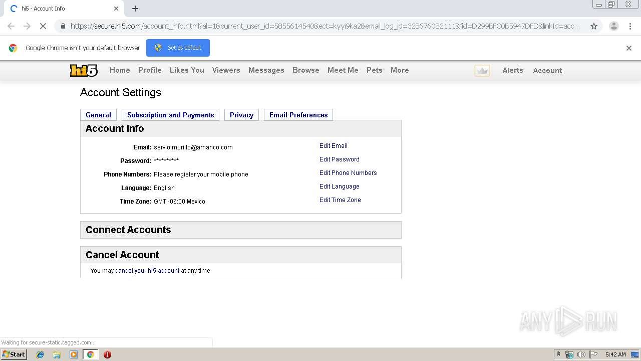Click the Edit Time Zone link

pyautogui.click(x=340, y=200)
